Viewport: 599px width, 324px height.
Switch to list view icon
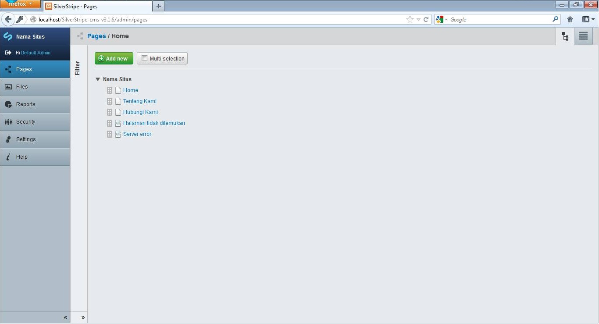tap(583, 36)
